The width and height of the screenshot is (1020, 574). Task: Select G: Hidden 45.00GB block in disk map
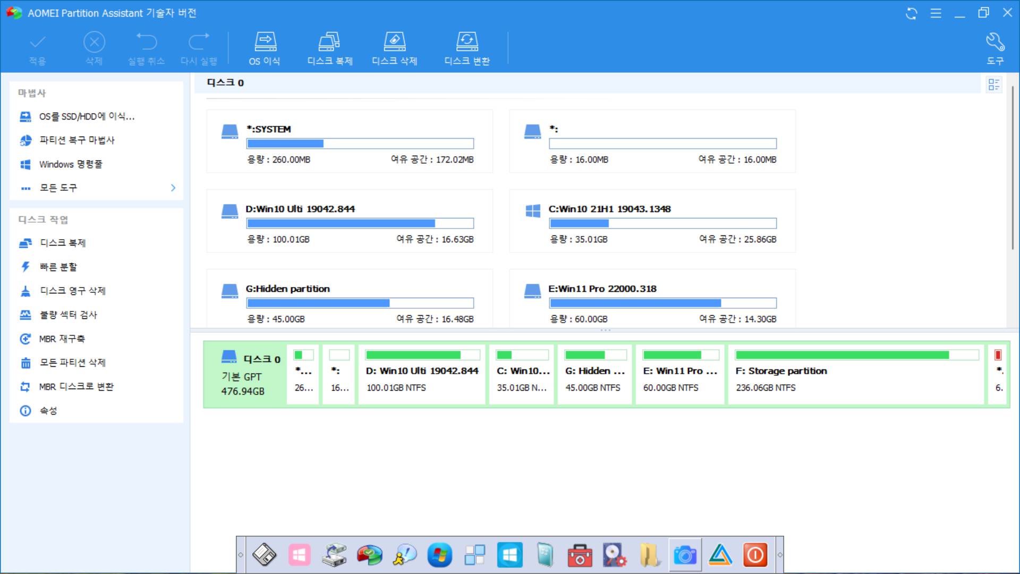tap(594, 375)
